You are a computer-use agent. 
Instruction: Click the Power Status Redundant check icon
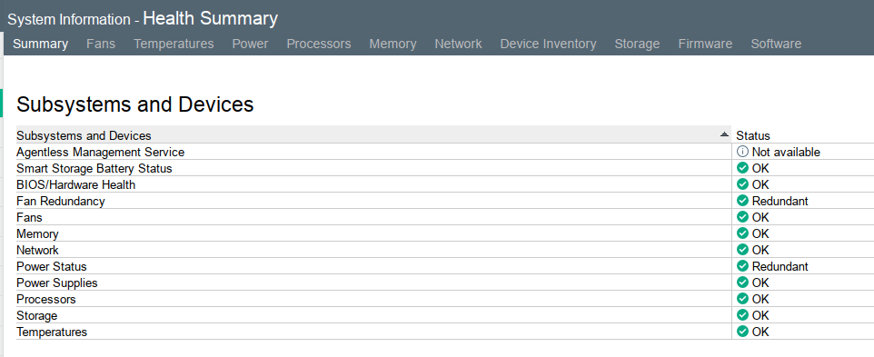click(742, 266)
